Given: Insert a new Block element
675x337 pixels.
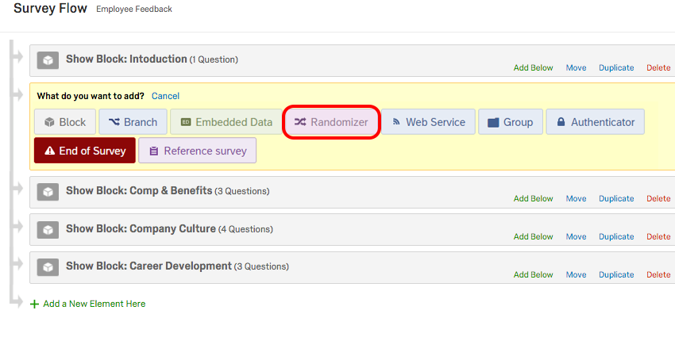Looking at the screenshot, I should [64, 122].
